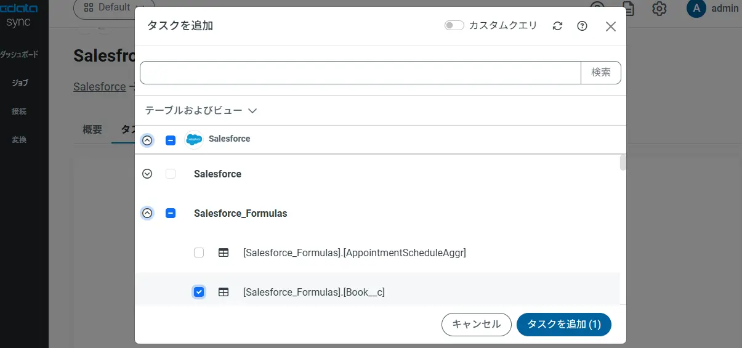Click the table icon beside AppointmentScheduleAggr
The width and height of the screenshot is (742, 348).
(224, 253)
